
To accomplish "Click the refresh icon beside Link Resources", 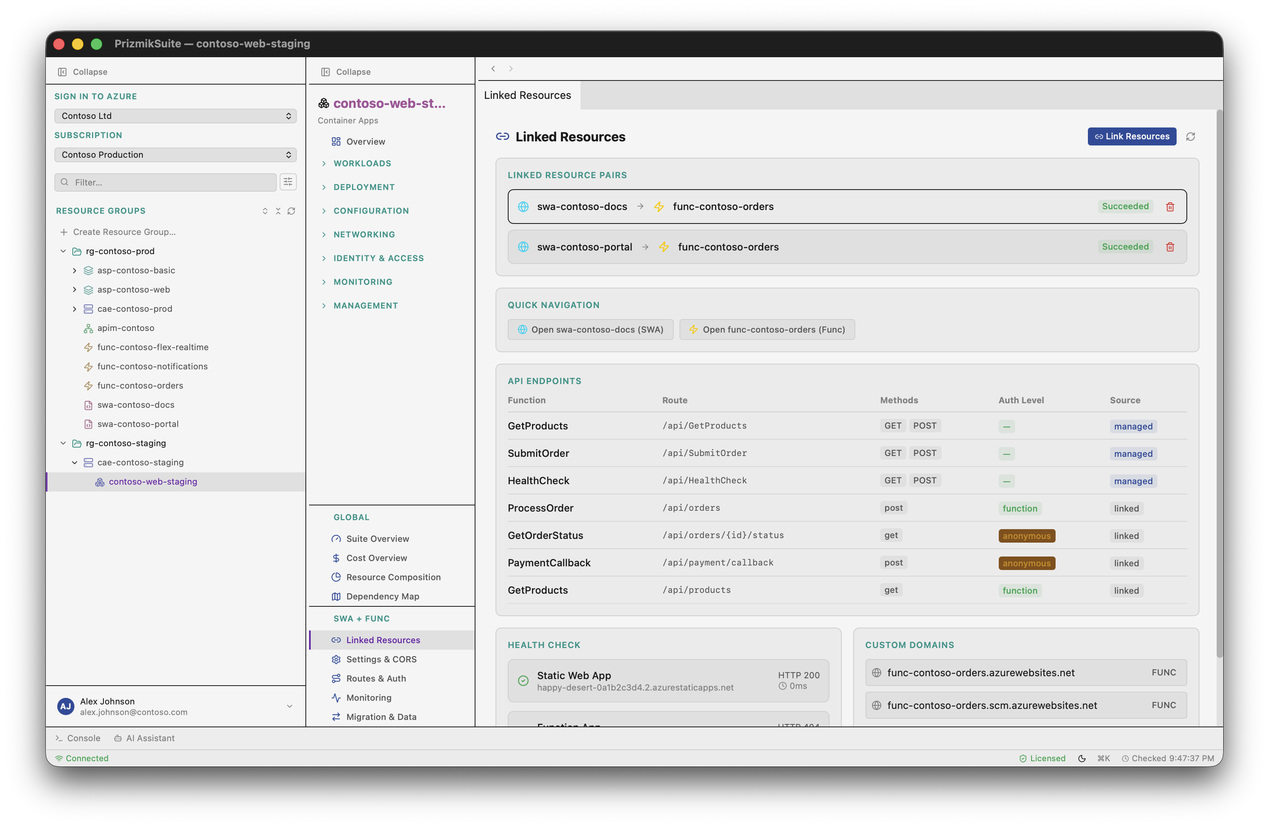I will point(1190,137).
